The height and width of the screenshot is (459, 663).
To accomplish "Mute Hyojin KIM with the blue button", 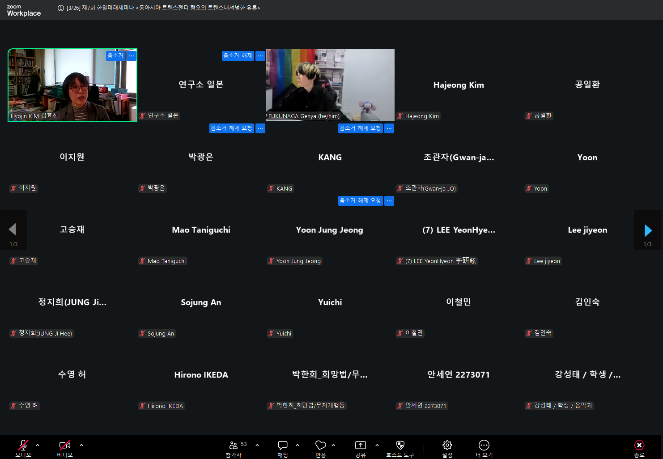I will coord(115,55).
